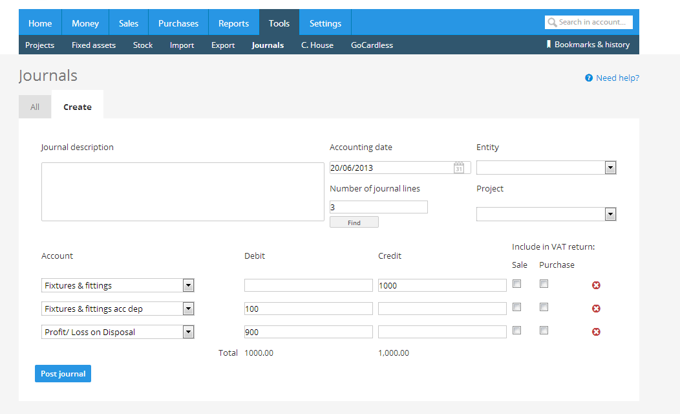Open Projects in the sub-navigation
Image resolution: width=680 pixels, height=414 pixels.
39,45
